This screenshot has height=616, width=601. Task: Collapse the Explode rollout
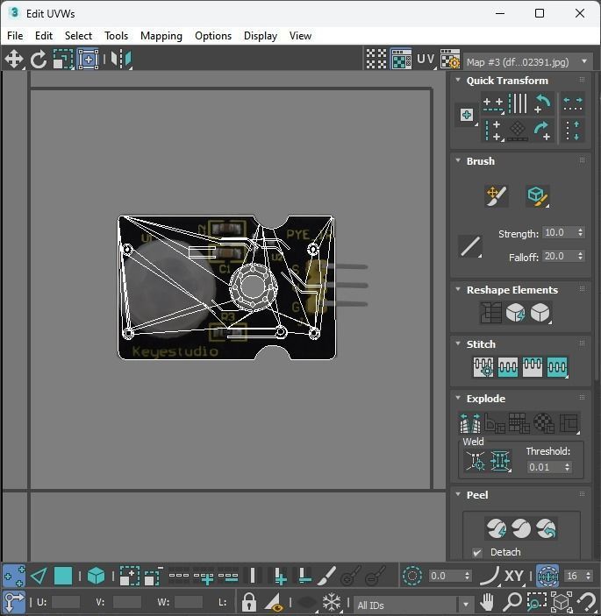[x=458, y=398]
